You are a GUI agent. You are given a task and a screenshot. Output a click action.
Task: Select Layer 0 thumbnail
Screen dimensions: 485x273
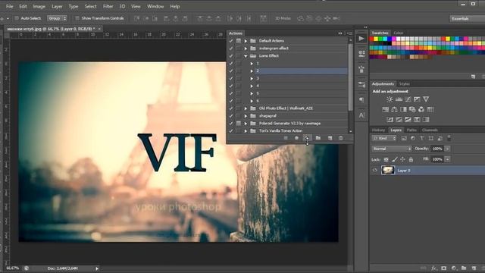coord(388,170)
